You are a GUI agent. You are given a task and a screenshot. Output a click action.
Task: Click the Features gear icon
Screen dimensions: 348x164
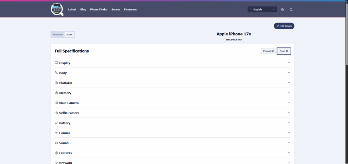(x=56, y=153)
